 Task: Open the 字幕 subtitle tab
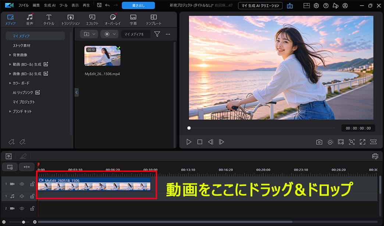coord(133,20)
